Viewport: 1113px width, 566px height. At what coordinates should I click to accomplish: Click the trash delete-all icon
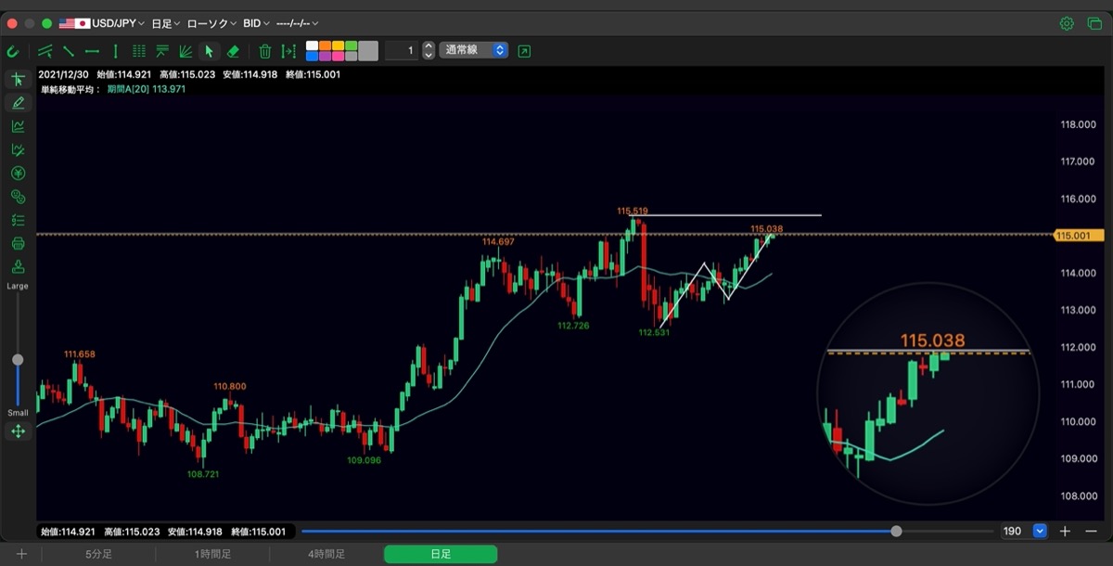point(265,51)
